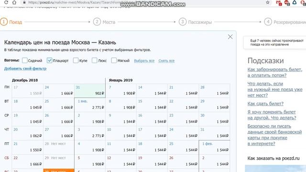The height and width of the screenshot is (172, 306).
Task: Click the Как заказать на poezd.ru heading
Action: tap(273, 158)
